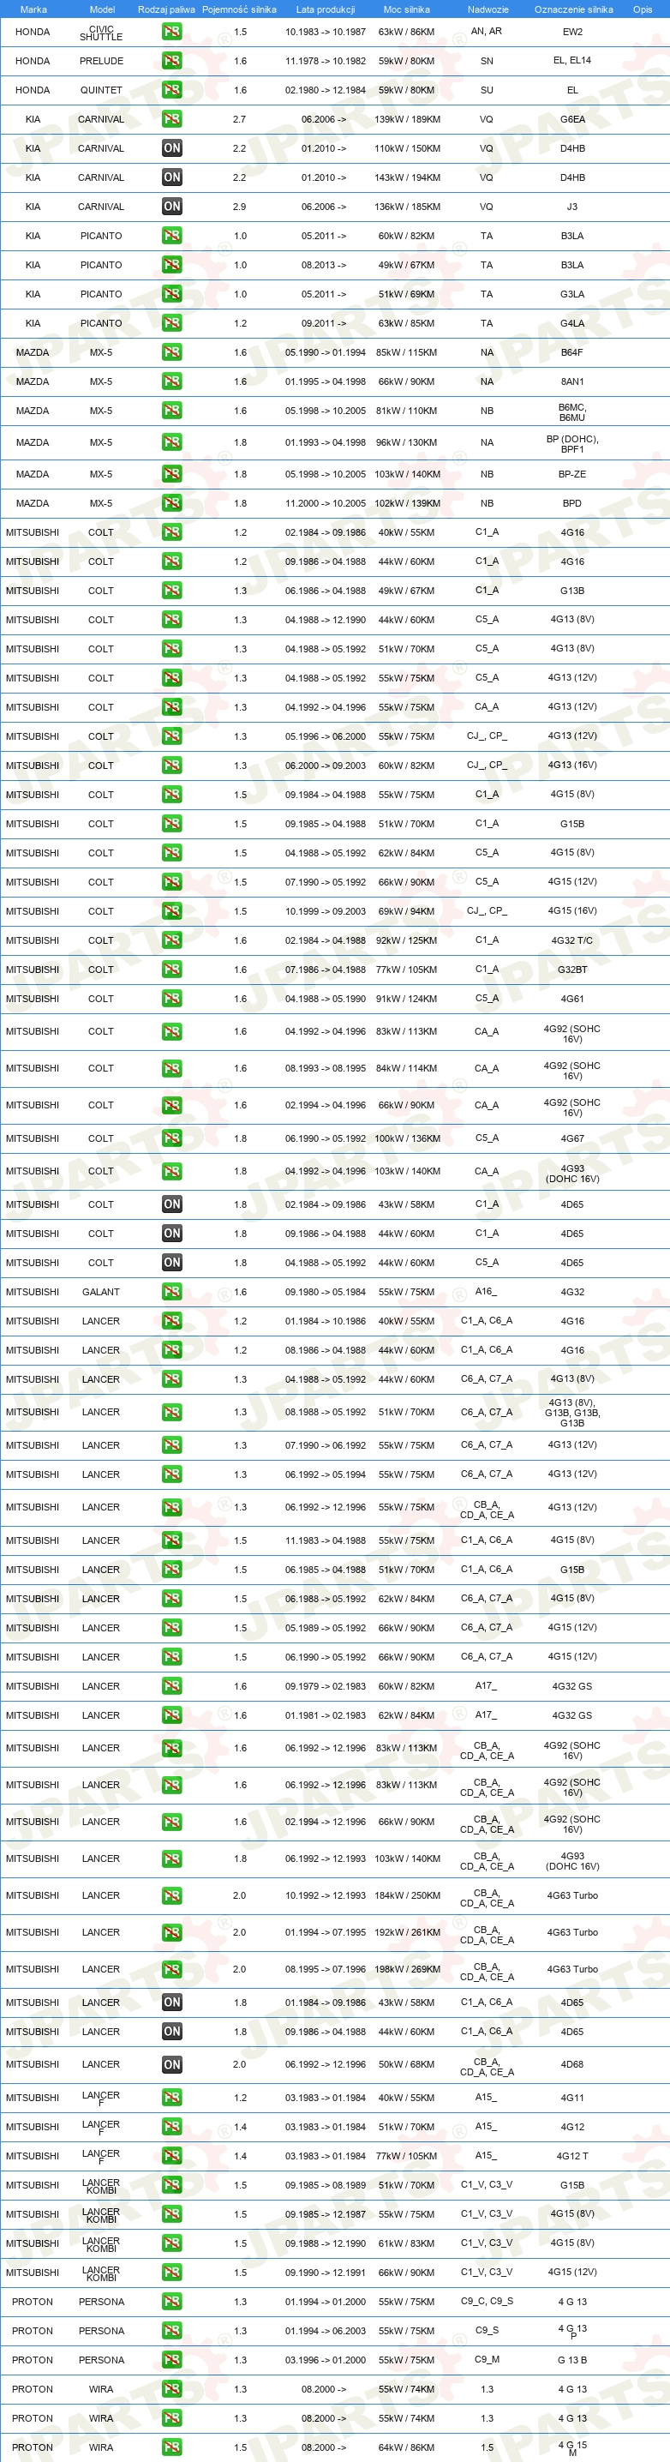This screenshot has height=2462, width=670.
Task: Click the body code 'C9_C, C9_S'
Action: point(487,2301)
